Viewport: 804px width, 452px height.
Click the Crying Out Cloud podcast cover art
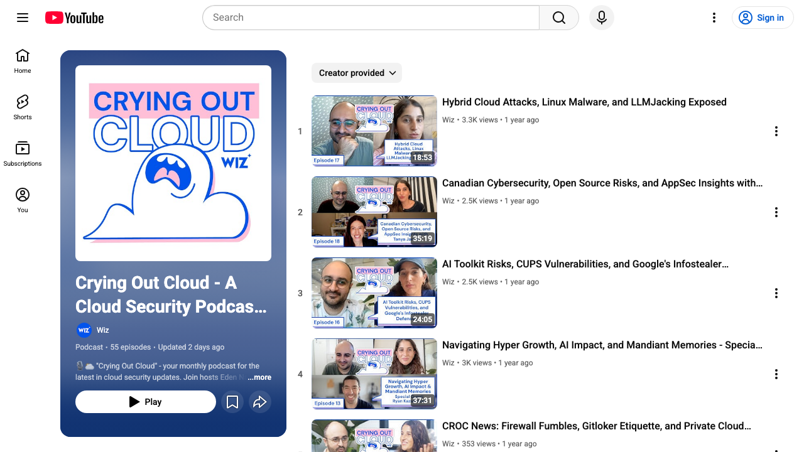tap(173, 163)
